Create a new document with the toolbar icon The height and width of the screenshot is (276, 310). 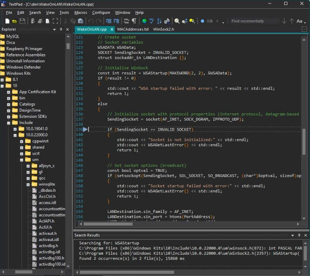point(7,21)
